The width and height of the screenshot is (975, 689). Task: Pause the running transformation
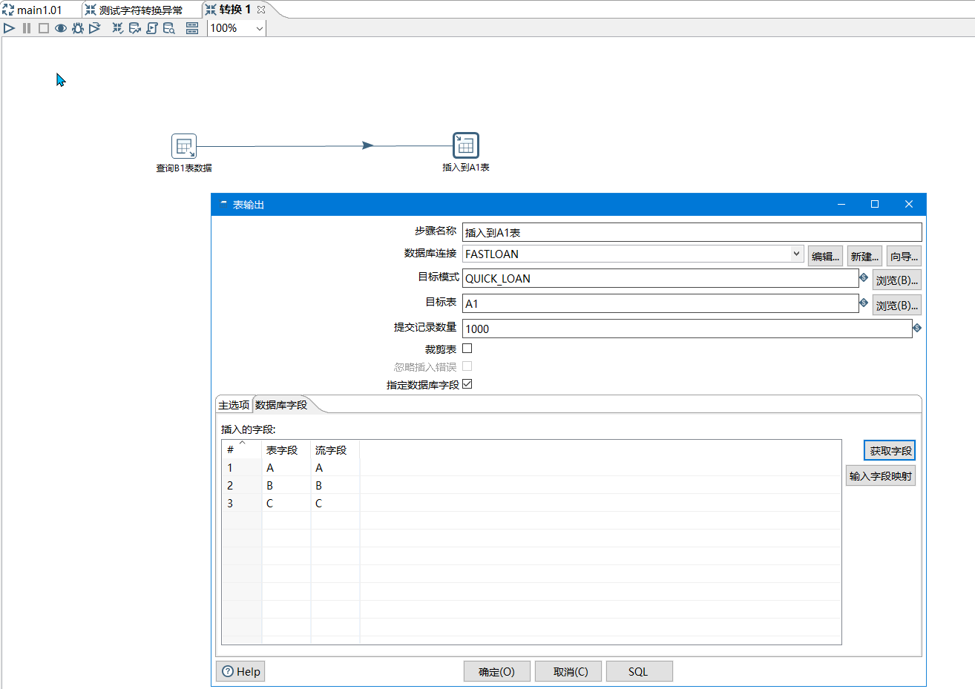[x=27, y=28]
